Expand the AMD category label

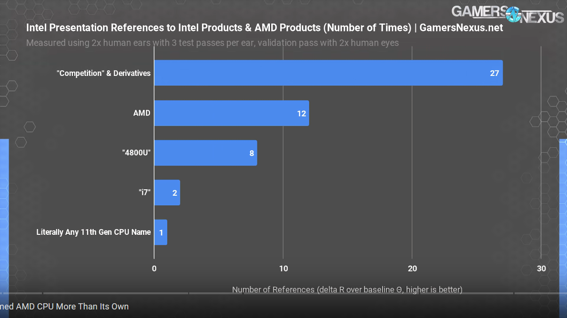142,113
